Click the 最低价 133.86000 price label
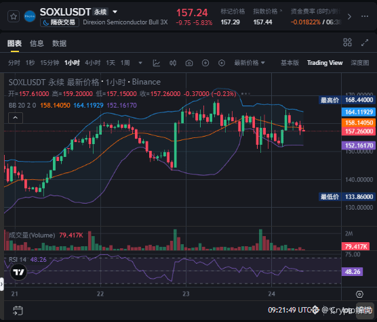 (347, 197)
